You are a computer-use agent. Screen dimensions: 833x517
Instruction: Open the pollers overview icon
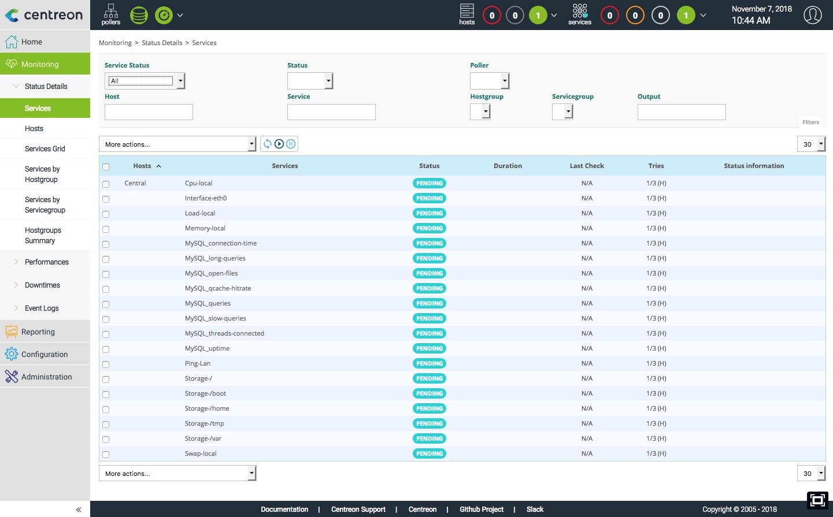110,14
